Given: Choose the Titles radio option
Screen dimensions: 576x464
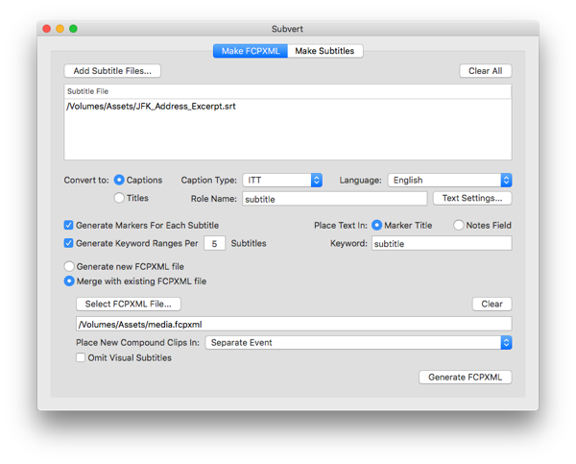Looking at the screenshot, I should (x=120, y=198).
